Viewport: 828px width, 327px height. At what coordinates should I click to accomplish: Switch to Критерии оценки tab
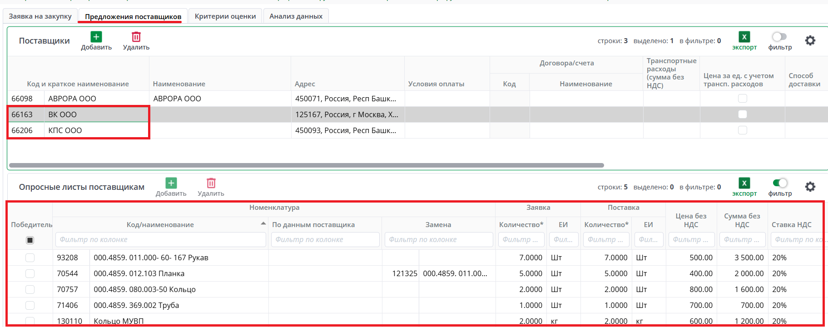click(x=225, y=16)
